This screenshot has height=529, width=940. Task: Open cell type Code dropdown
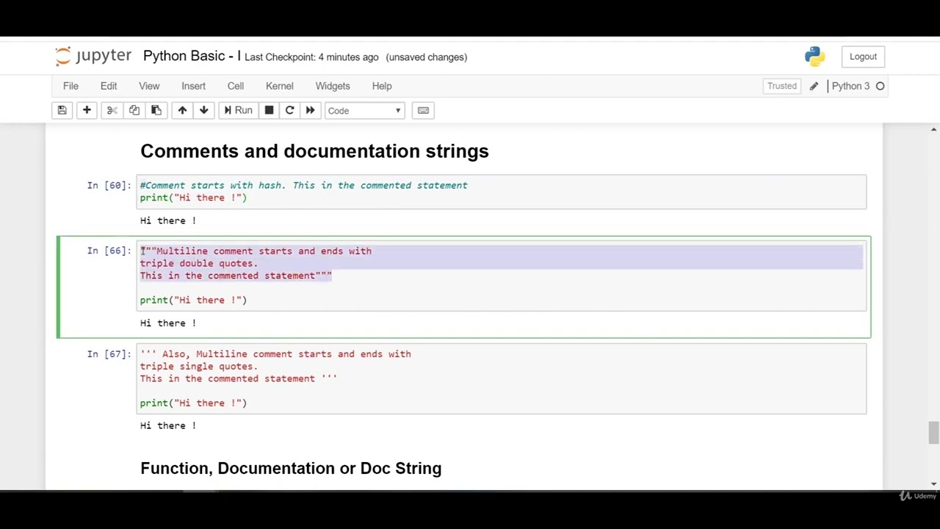point(364,111)
